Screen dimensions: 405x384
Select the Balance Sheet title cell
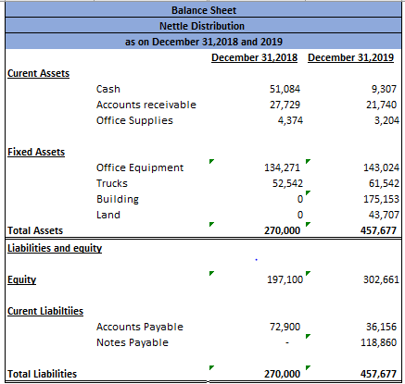(x=203, y=10)
